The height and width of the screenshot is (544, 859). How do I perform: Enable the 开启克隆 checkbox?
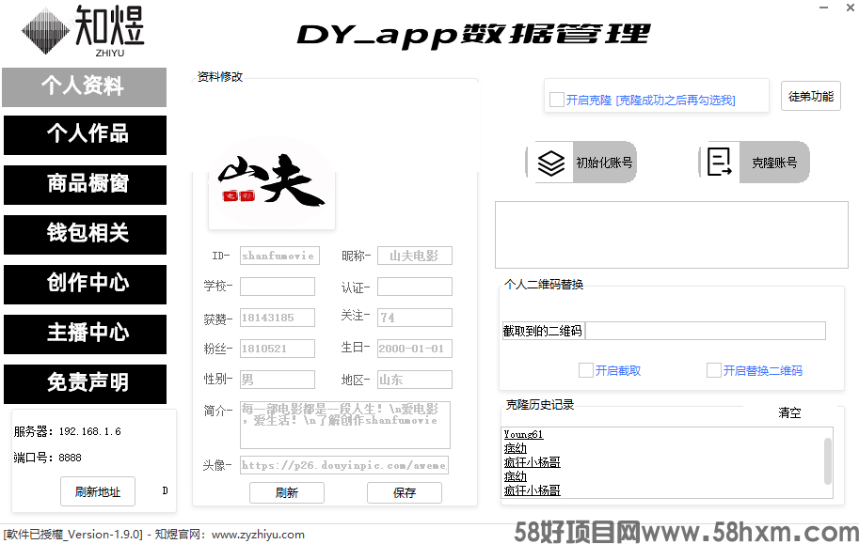tap(557, 100)
